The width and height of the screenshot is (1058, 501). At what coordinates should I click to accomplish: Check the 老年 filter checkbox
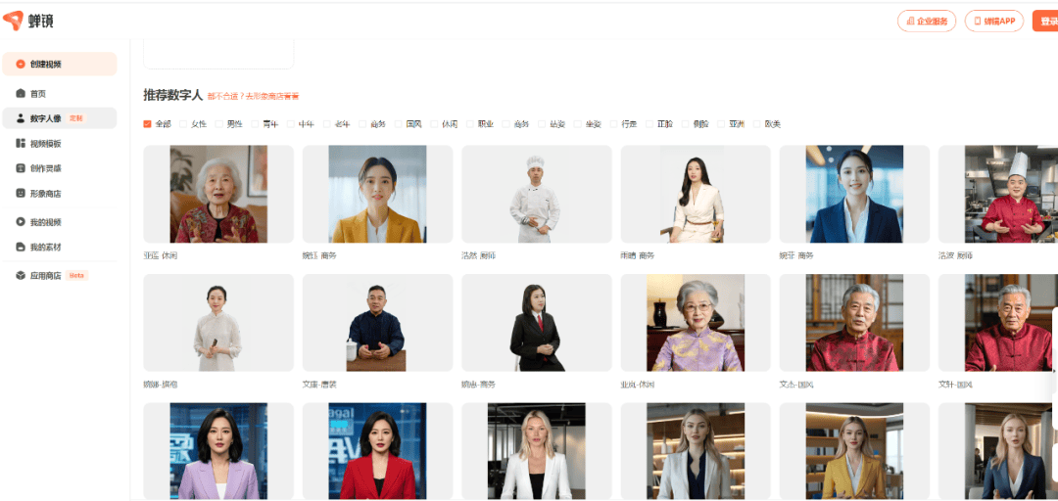tap(326, 124)
